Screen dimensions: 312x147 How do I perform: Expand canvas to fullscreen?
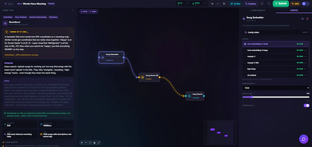click(99, 143)
